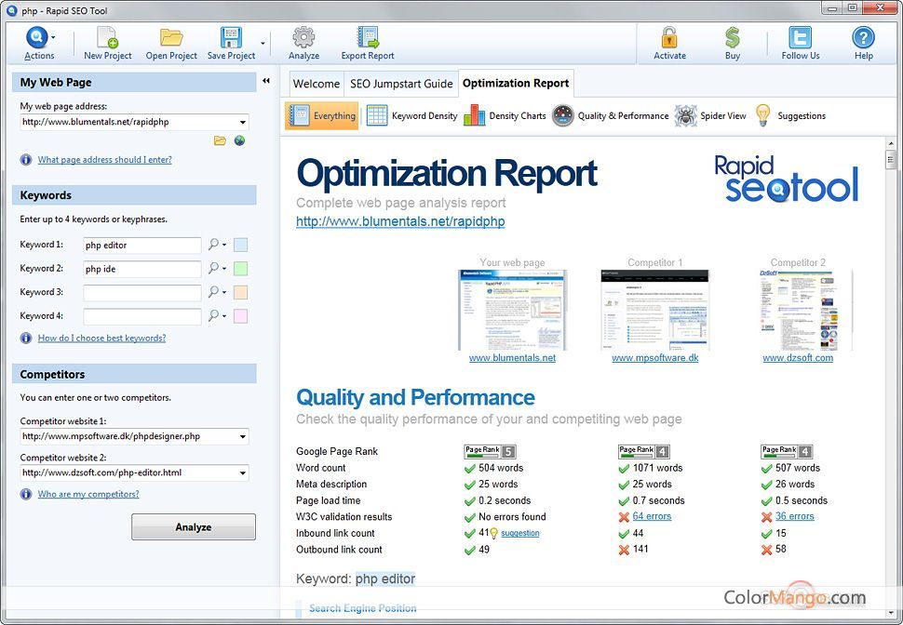Open Help question mark icon
Viewport: 903px width, 625px height.
(x=863, y=38)
